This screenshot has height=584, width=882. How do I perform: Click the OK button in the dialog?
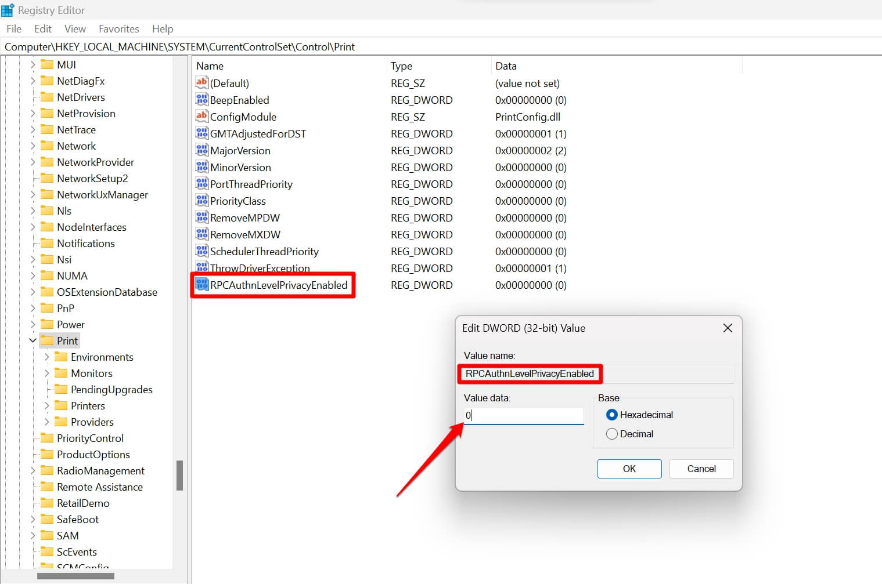click(x=629, y=469)
